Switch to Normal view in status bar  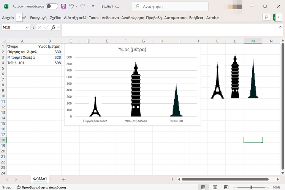[203, 187]
